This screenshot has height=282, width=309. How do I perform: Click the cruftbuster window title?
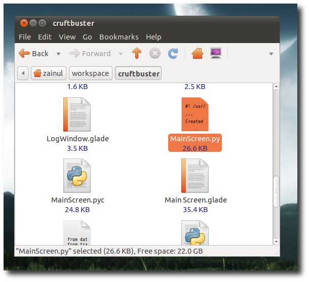pyautogui.click(x=73, y=23)
